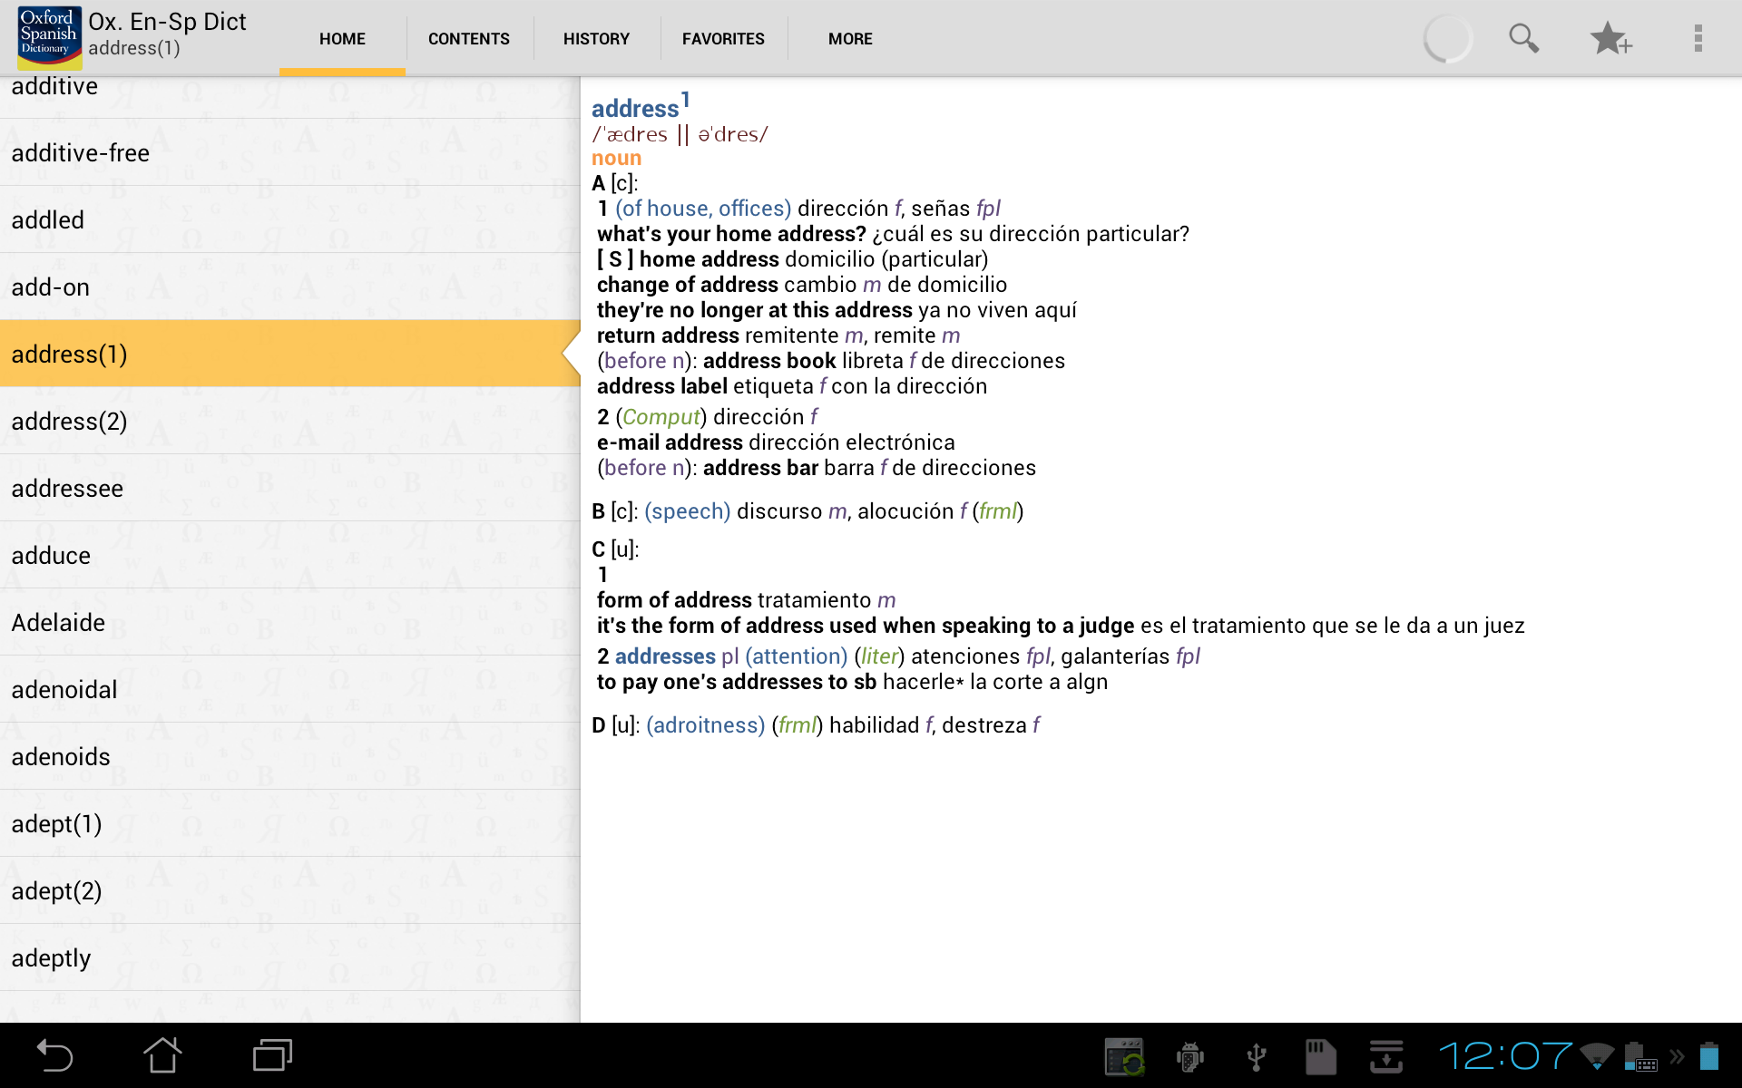Open the download status icon in system tray
Viewport: 1742px width, 1088px height.
coord(1386,1055)
